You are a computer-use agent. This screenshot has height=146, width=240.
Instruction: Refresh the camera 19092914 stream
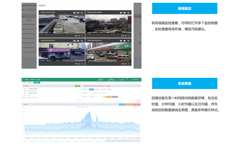79,64
